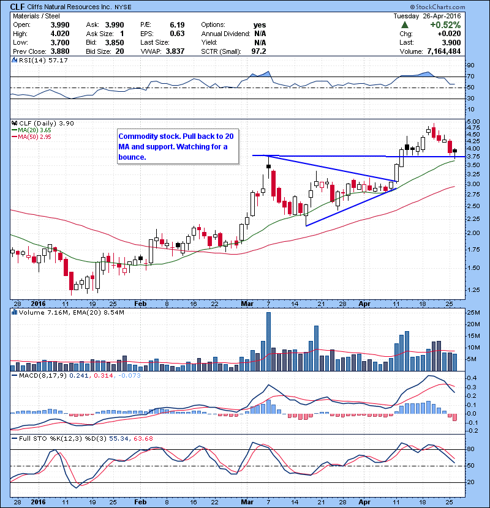Click the EPS value 0.63
The image size is (490, 508).
coord(177,34)
